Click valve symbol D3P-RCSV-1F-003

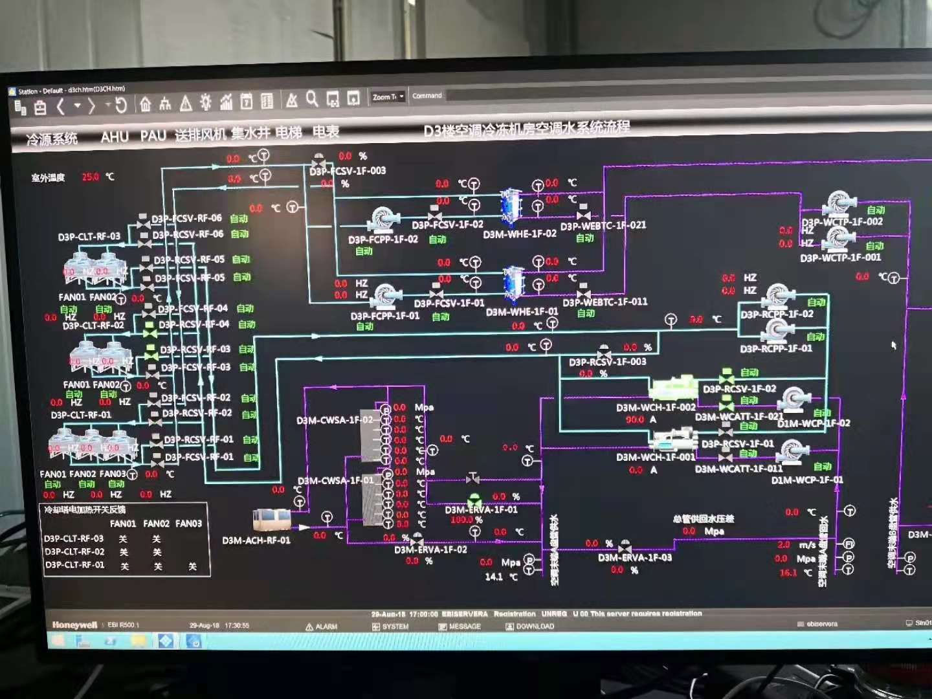[604, 351]
